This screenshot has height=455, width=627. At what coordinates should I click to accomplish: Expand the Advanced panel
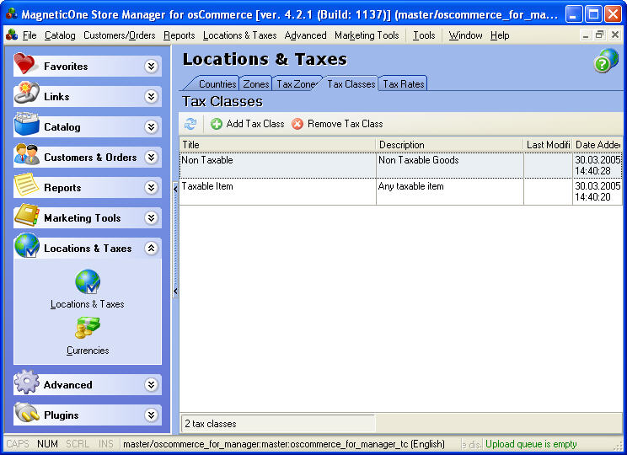tap(151, 384)
